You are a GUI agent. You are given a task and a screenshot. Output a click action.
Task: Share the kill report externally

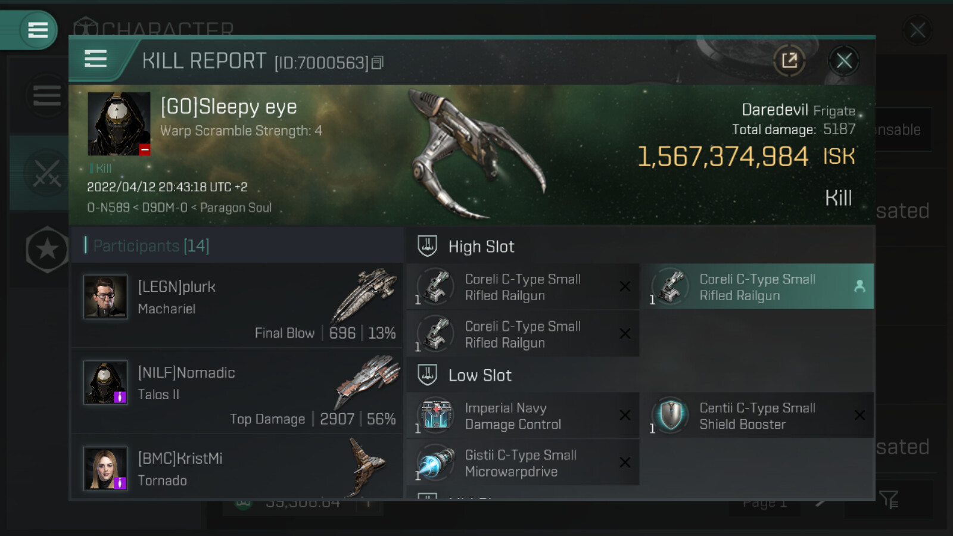click(789, 60)
